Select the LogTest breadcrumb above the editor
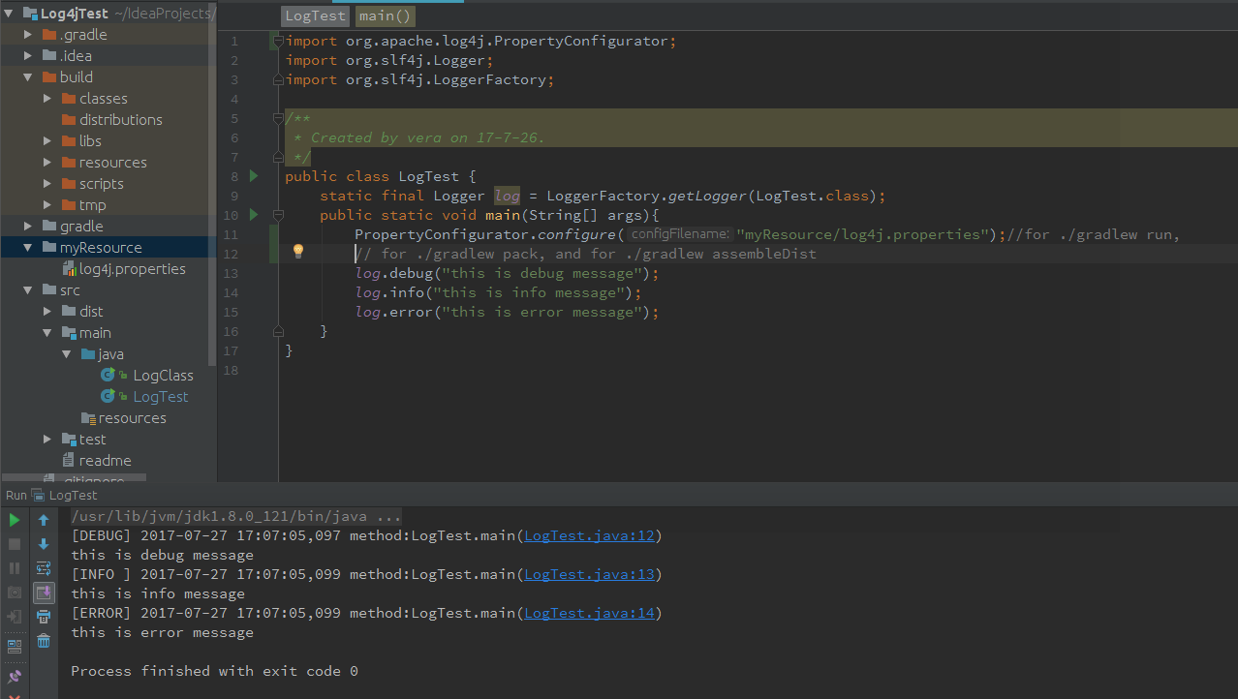Image resolution: width=1238 pixels, height=699 pixels. 315,16
